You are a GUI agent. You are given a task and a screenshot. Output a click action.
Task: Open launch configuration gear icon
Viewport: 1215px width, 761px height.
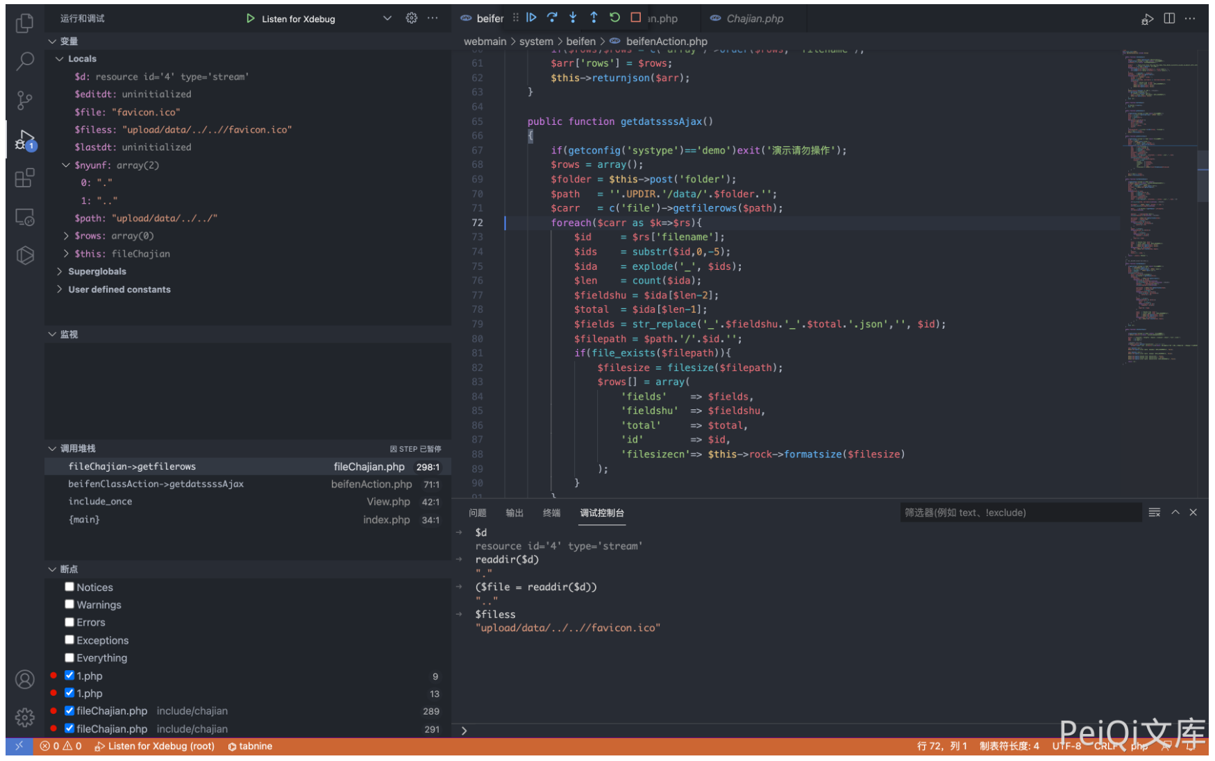412,18
